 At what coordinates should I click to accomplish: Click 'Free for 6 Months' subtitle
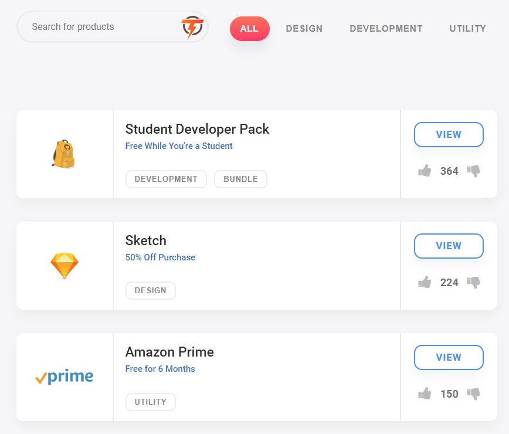(x=160, y=369)
